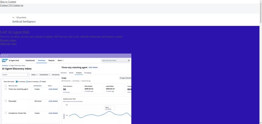Screen dimensions: 262x124
Task: Open the More menu dropdown
Action: (61, 61)
